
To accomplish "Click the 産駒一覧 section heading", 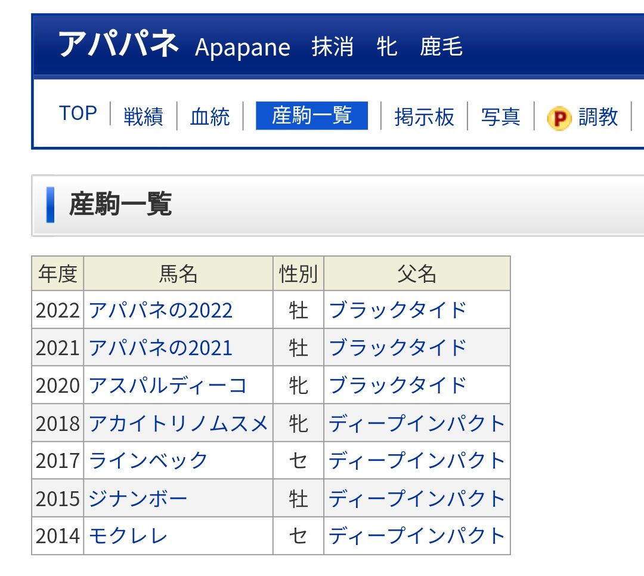I will pos(120,204).
